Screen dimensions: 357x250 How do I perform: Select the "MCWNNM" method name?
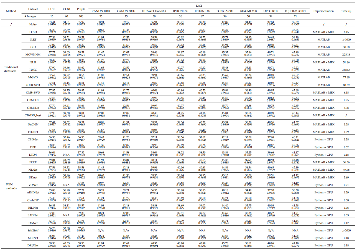pos(33,54)
